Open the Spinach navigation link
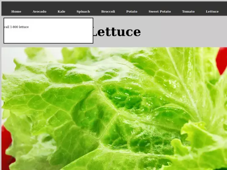Viewport: 227px width, 170px height. coord(83,12)
